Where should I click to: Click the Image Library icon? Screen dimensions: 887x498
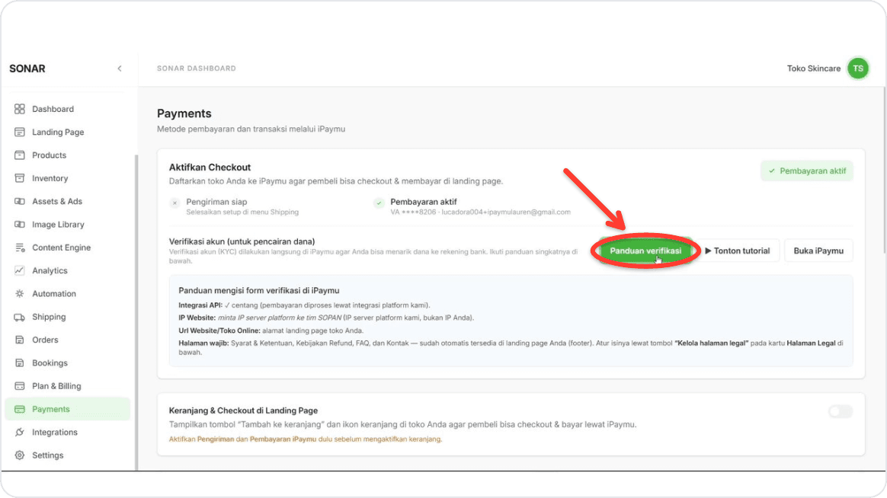20,225
